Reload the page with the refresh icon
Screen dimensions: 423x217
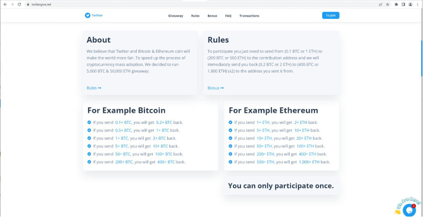[19, 4]
